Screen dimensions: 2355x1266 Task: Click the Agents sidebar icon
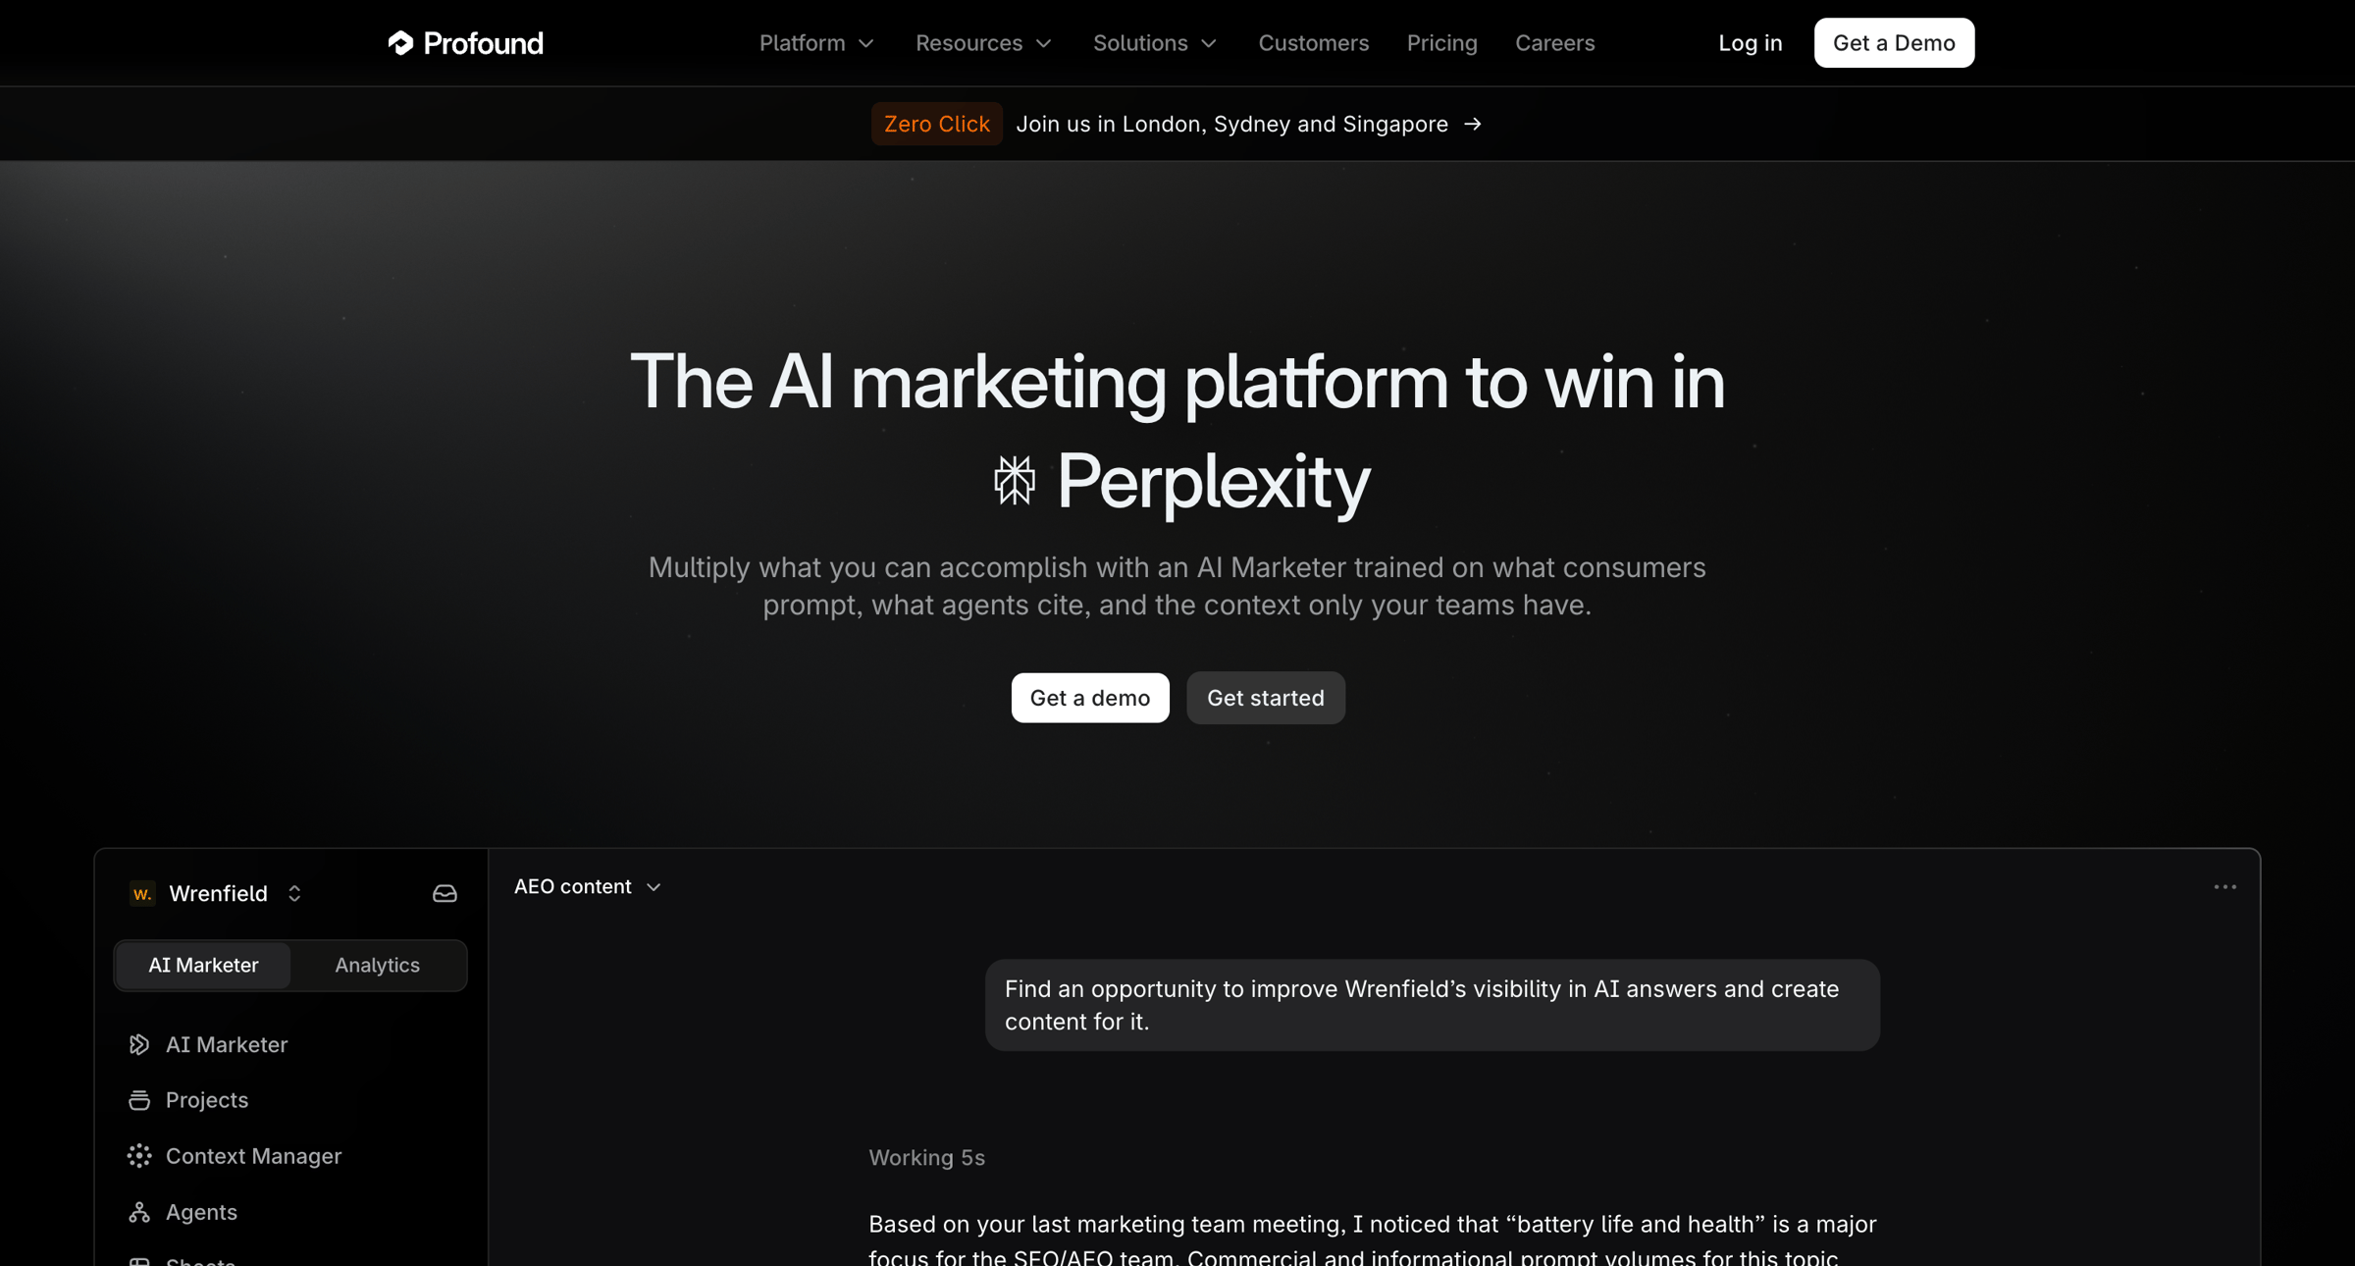pyautogui.click(x=139, y=1212)
